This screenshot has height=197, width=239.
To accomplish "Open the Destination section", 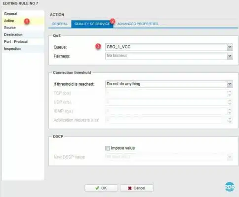I will tap(23, 34).
